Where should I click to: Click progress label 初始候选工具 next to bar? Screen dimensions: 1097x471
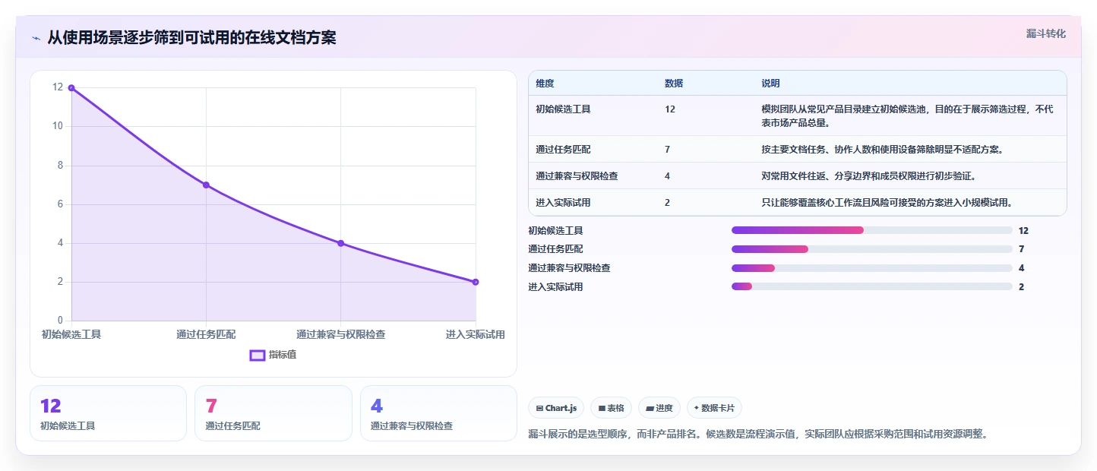[x=555, y=230]
